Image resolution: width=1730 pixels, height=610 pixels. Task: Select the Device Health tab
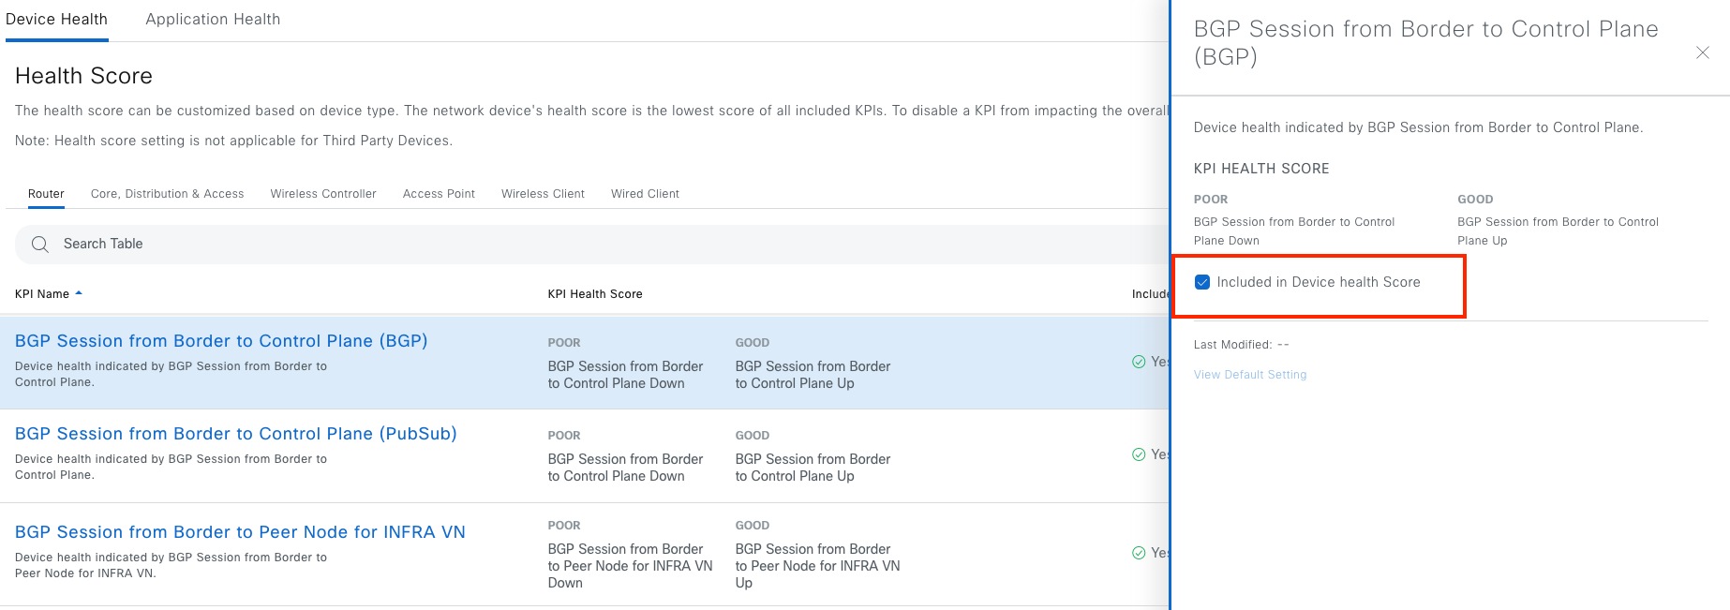point(56,20)
